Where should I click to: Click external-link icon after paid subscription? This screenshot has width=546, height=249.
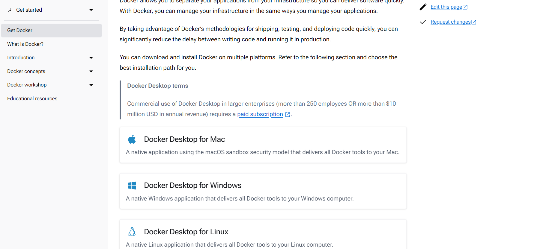(288, 114)
